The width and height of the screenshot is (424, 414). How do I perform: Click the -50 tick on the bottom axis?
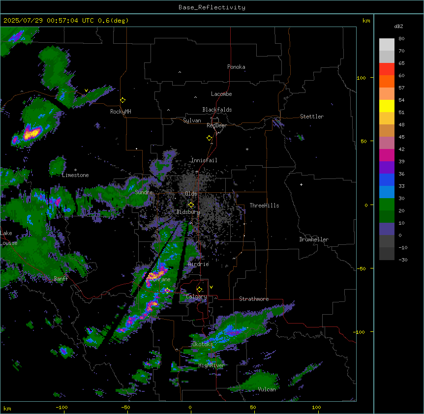pos(125,408)
